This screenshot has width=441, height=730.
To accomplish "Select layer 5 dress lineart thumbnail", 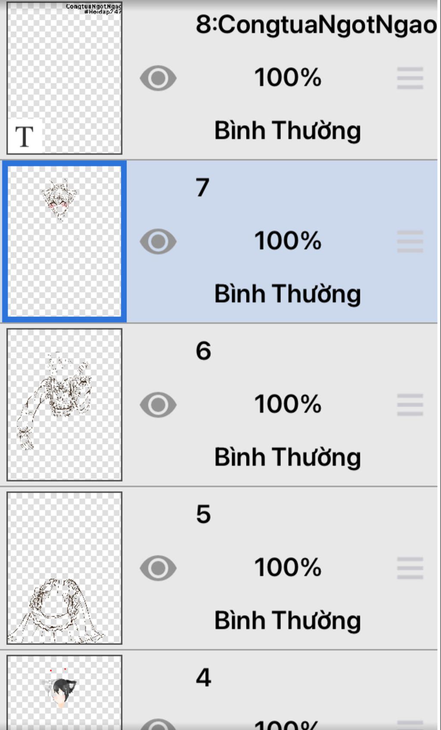I will 65,568.
